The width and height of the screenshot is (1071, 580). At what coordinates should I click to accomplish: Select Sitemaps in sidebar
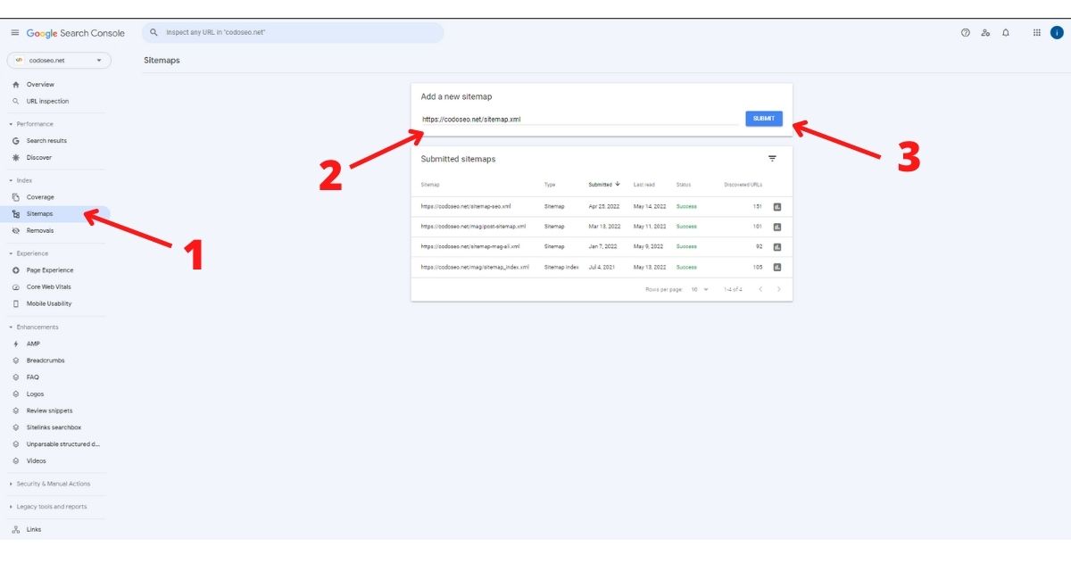(x=55, y=214)
